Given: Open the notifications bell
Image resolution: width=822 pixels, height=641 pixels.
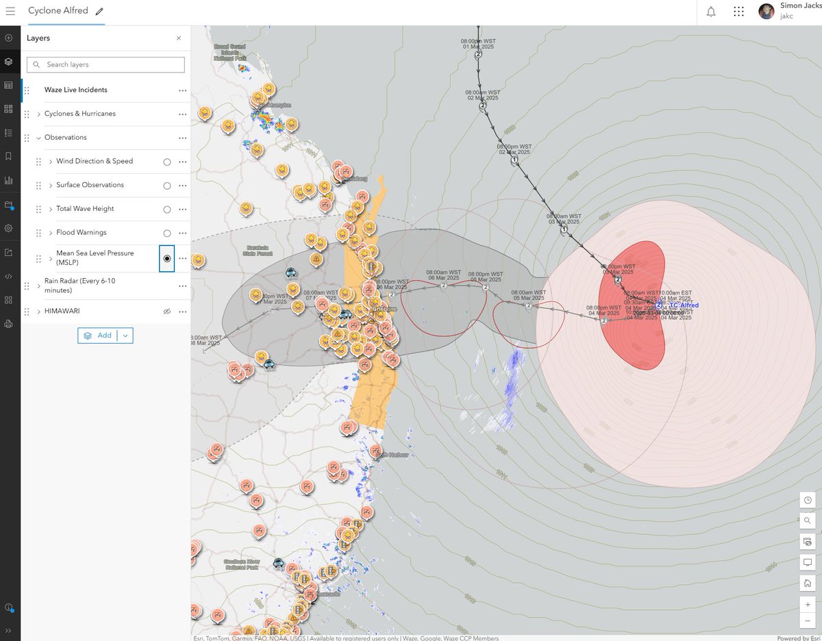Looking at the screenshot, I should click(711, 12).
